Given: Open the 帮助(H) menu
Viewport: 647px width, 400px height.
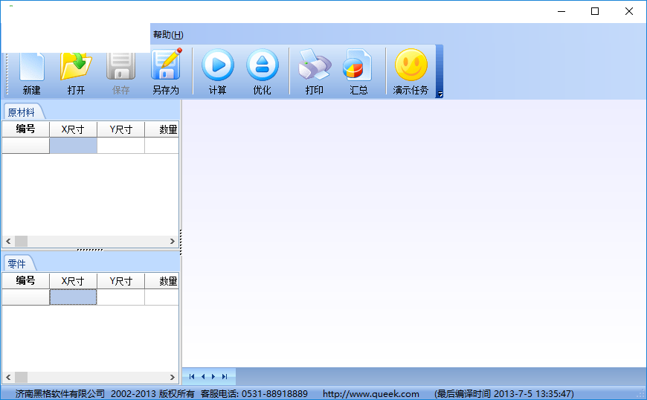Looking at the screenshot, I should click(168, 35).
